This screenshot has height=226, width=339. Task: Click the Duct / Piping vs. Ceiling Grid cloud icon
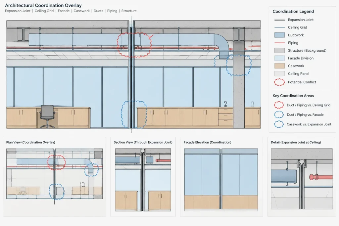coord(279,105)
